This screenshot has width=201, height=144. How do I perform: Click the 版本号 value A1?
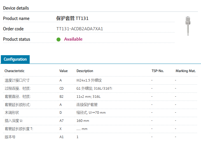[61, 137]
